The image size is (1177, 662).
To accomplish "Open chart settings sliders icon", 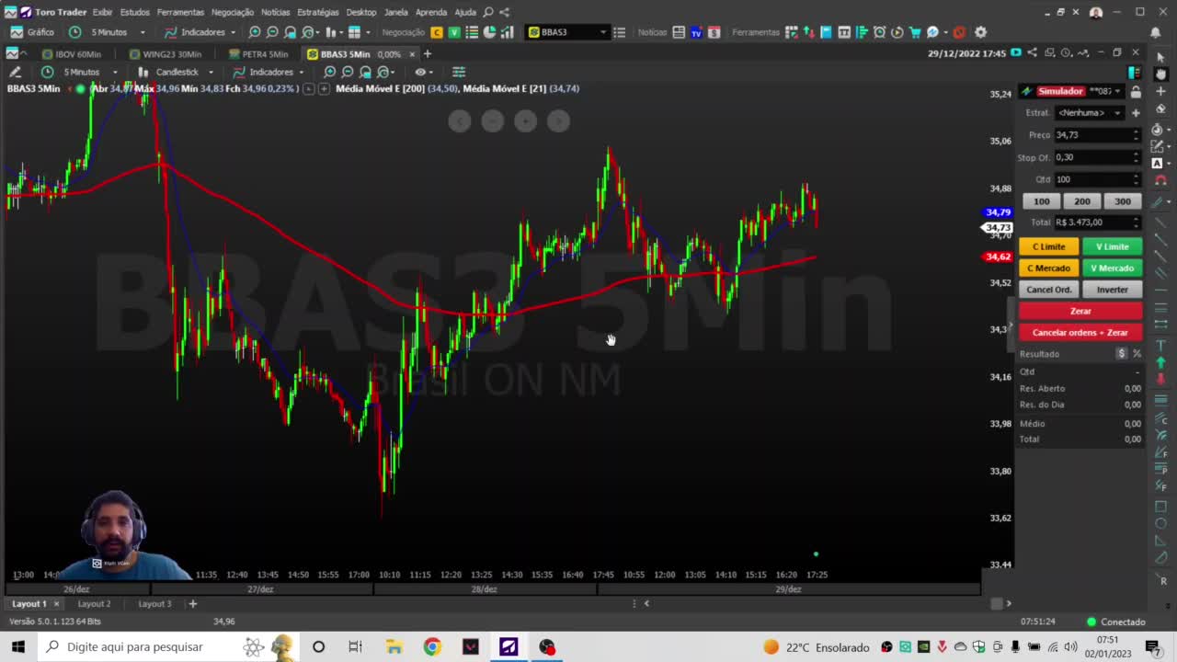I will pyautogui.click(x=459, y=72).
